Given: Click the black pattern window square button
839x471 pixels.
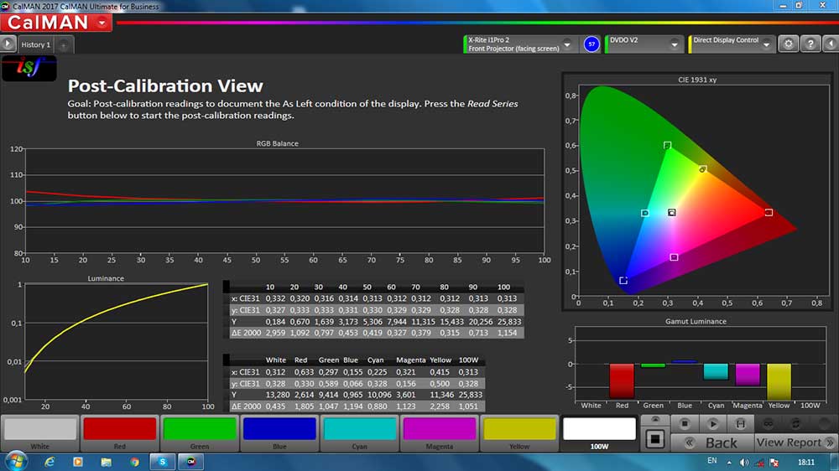Looking at the screenshot, I should [x=655, y=439].
